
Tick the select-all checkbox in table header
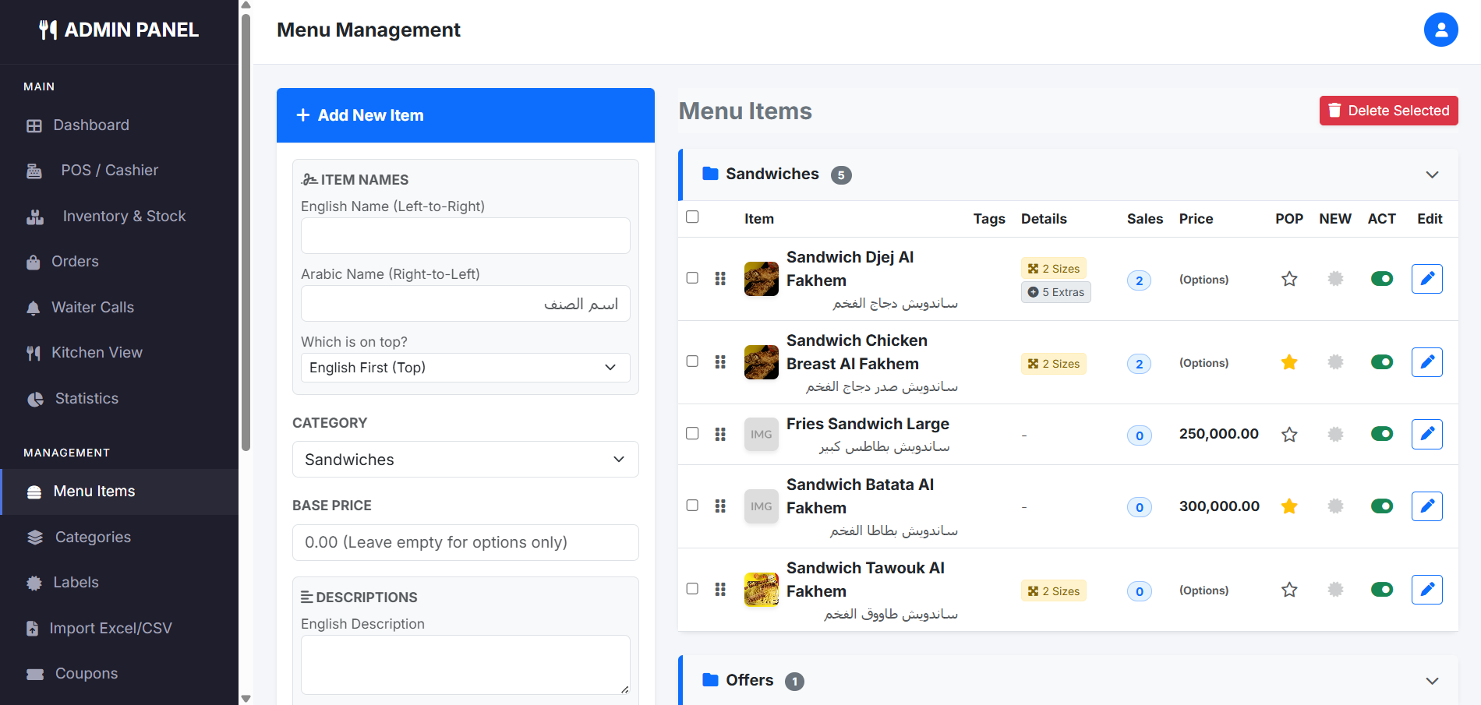(692, 217)
